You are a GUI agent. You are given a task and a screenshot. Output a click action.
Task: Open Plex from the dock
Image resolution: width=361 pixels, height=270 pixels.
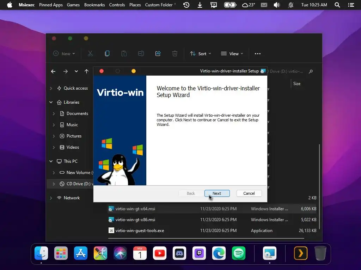click(301, 253)
